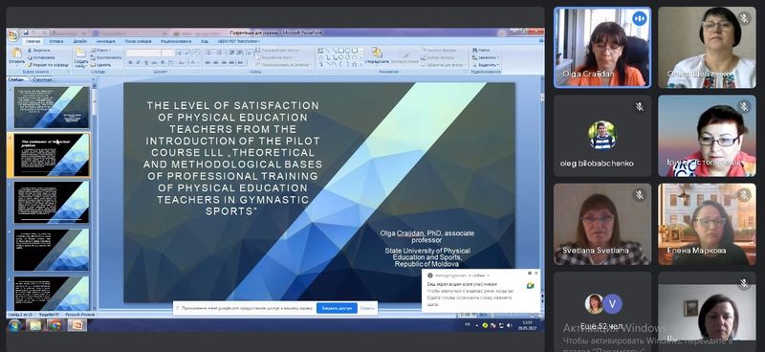Click the Paste (Вставить) clipboard icon
765x352 pixels.
pyautogui.click(x=16, y=53)
